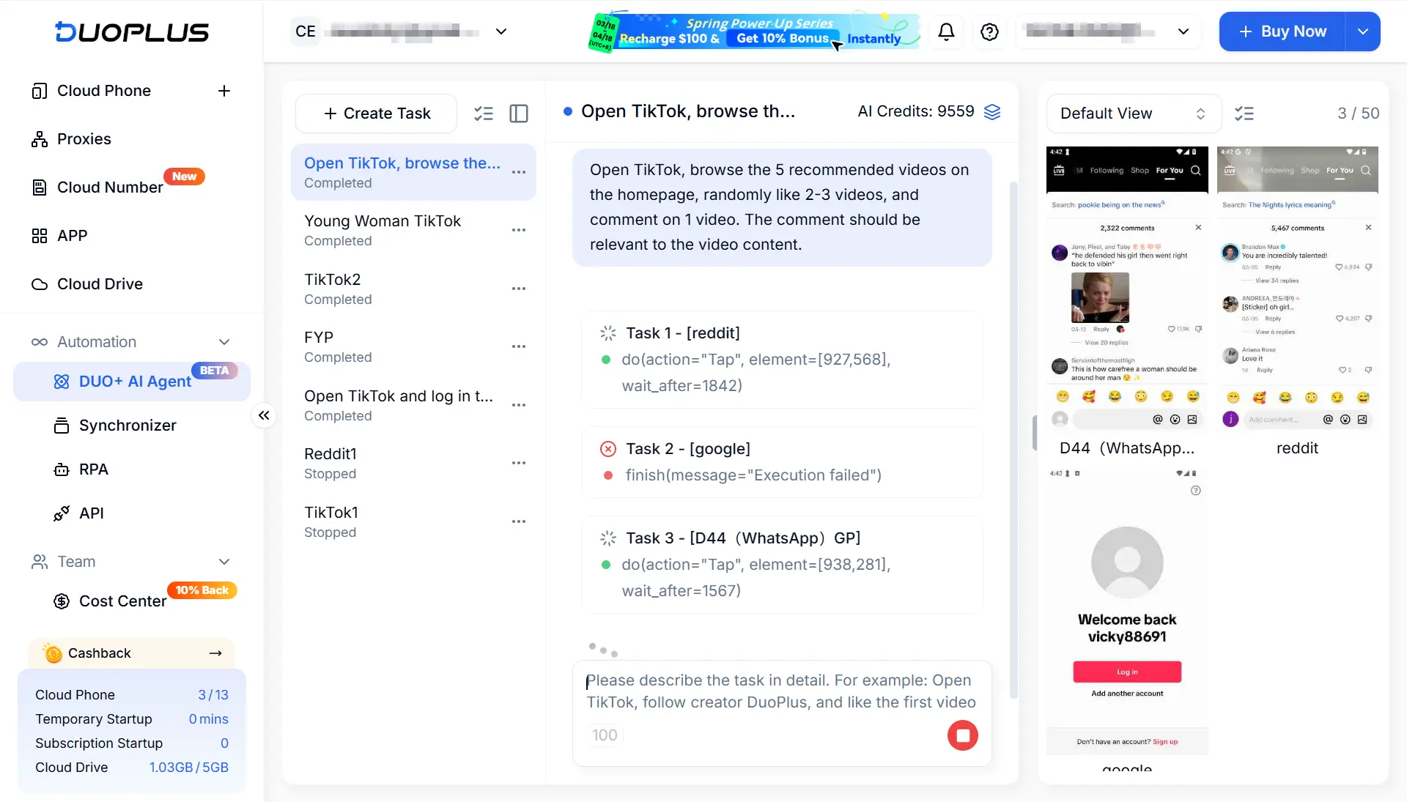Open options for Young Woman TikTok task

coord(519,230)
